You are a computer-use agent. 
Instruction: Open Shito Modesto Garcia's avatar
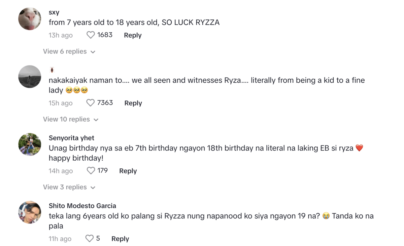[30, 212]
